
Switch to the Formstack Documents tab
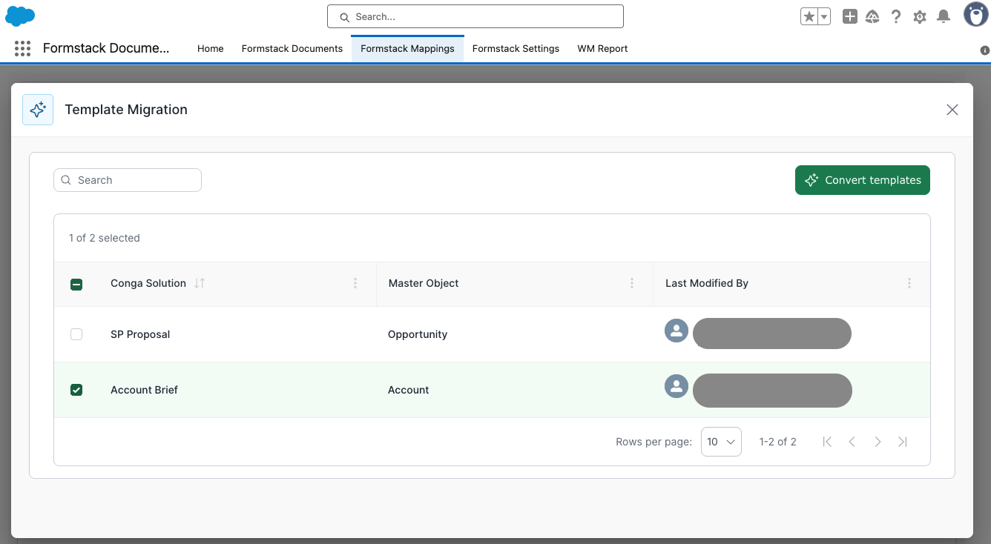pos(292,49)
